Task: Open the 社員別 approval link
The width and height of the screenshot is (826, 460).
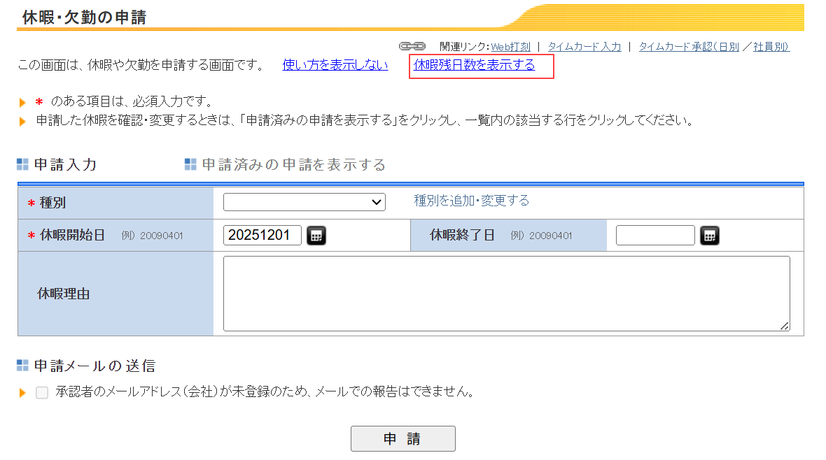Action: click(x=771, y=47)
